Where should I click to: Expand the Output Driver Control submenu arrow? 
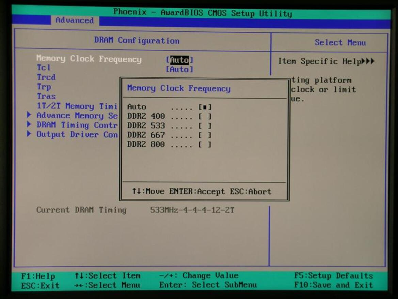[29, 134]
